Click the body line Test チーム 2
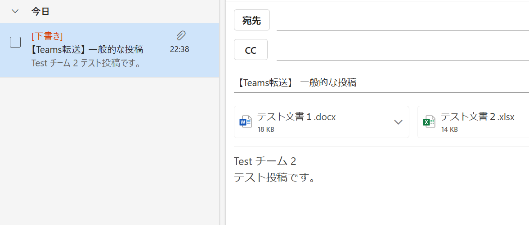Screen dimensions: 529x225 (265, 161)
